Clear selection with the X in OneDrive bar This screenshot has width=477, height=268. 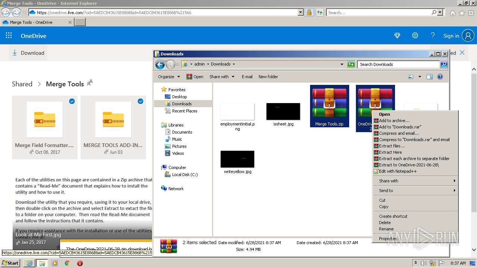click(462, 52)
